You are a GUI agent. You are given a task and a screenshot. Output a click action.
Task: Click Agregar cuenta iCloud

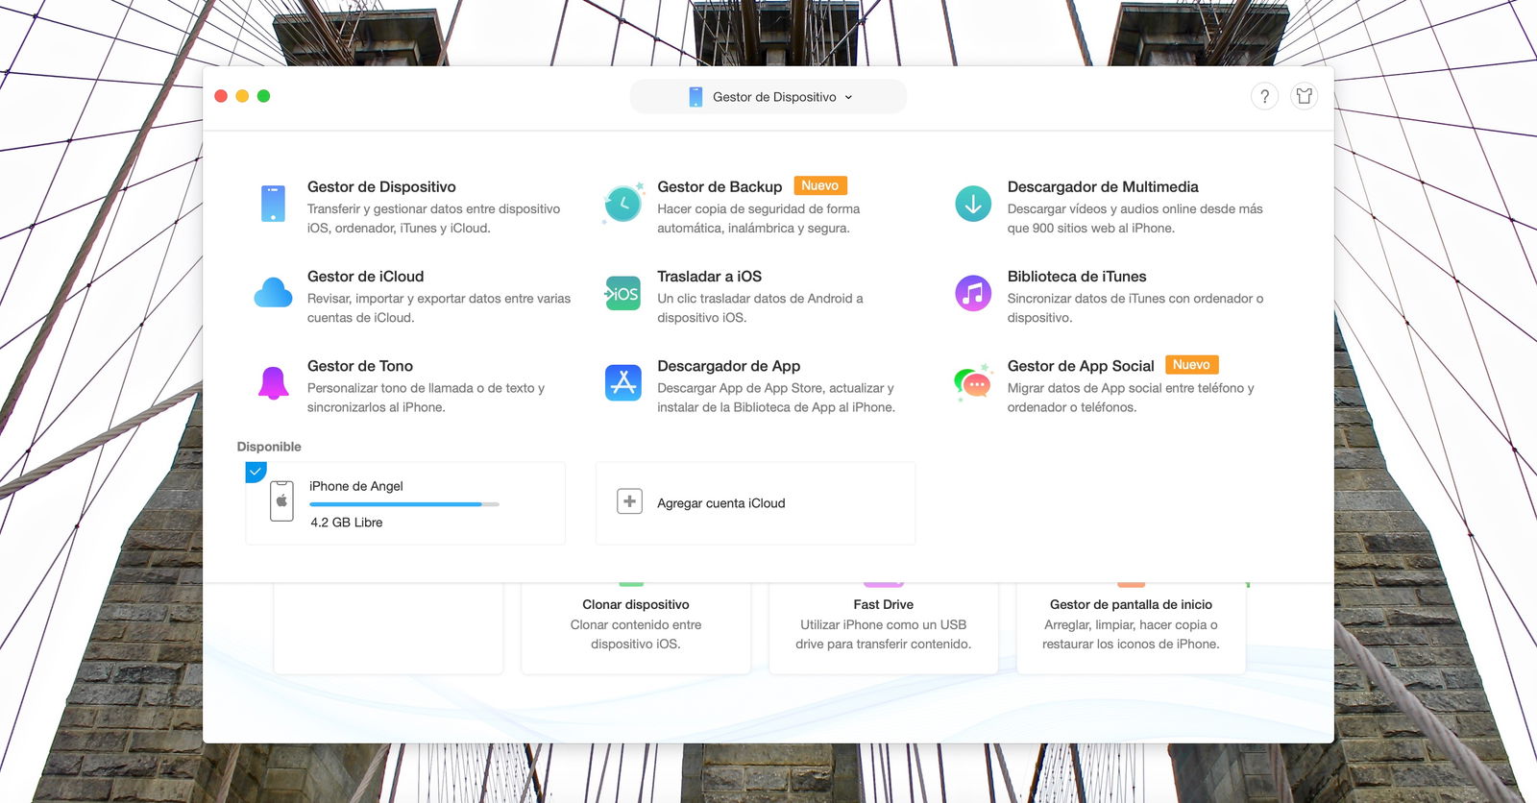pos(721,503)
